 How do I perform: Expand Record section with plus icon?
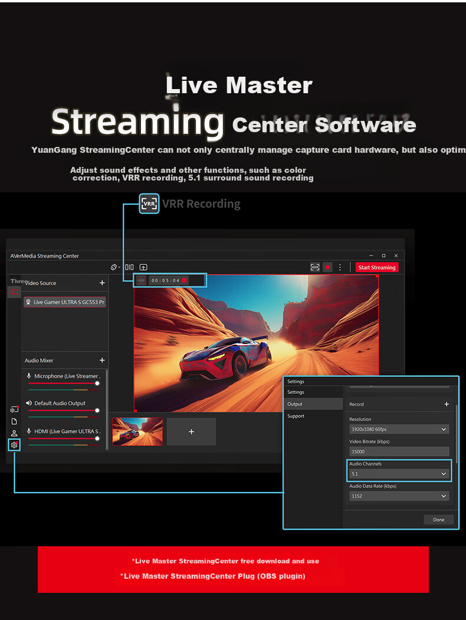click(447, 404)
